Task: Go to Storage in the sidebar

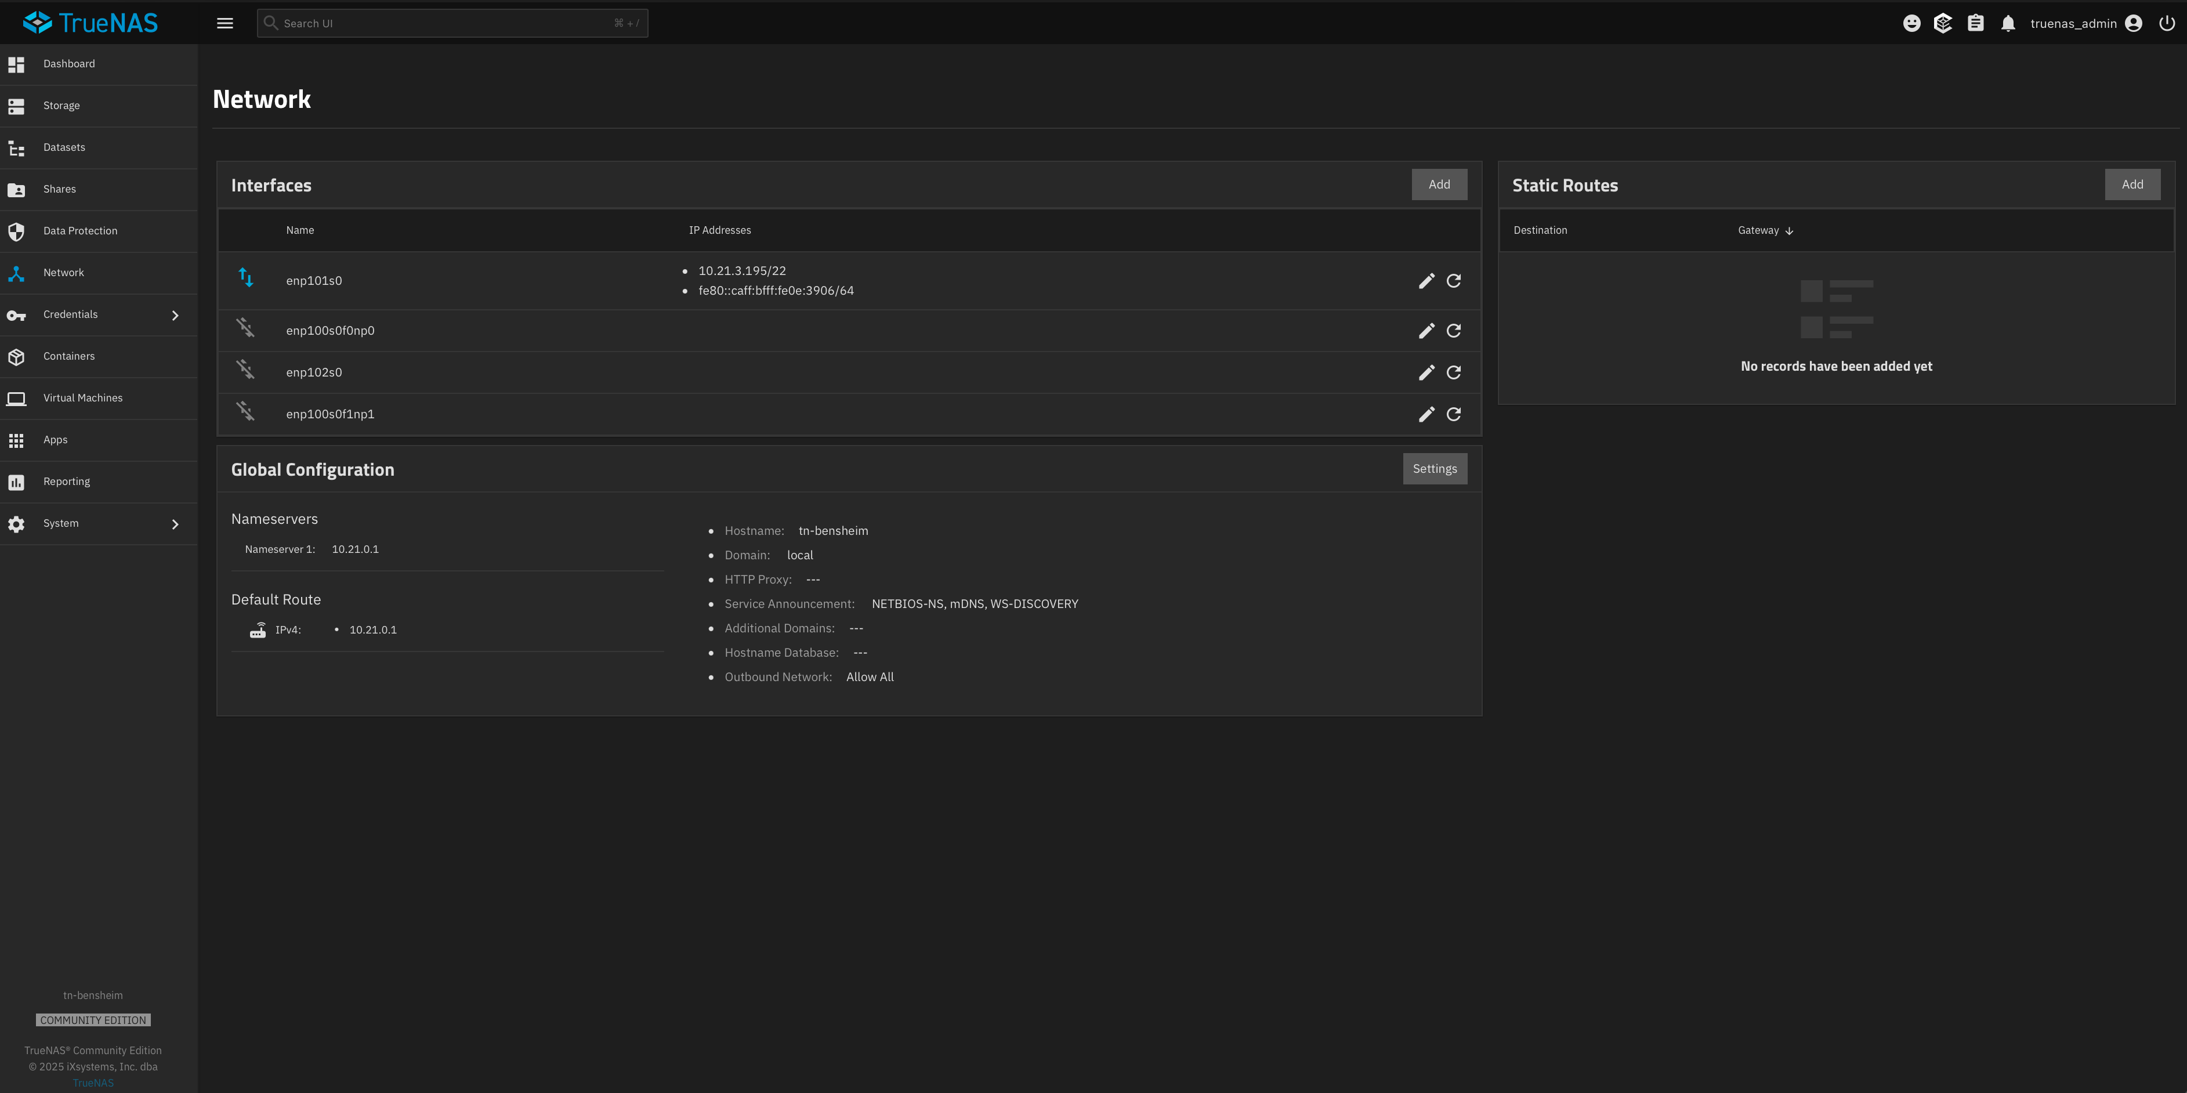Action: [61, 106]
